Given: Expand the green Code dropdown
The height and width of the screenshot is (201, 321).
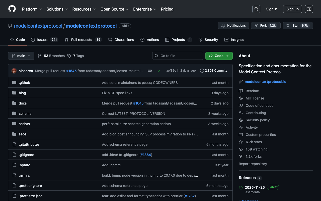Looking at the screenshot, I should (x=219, y=56).
